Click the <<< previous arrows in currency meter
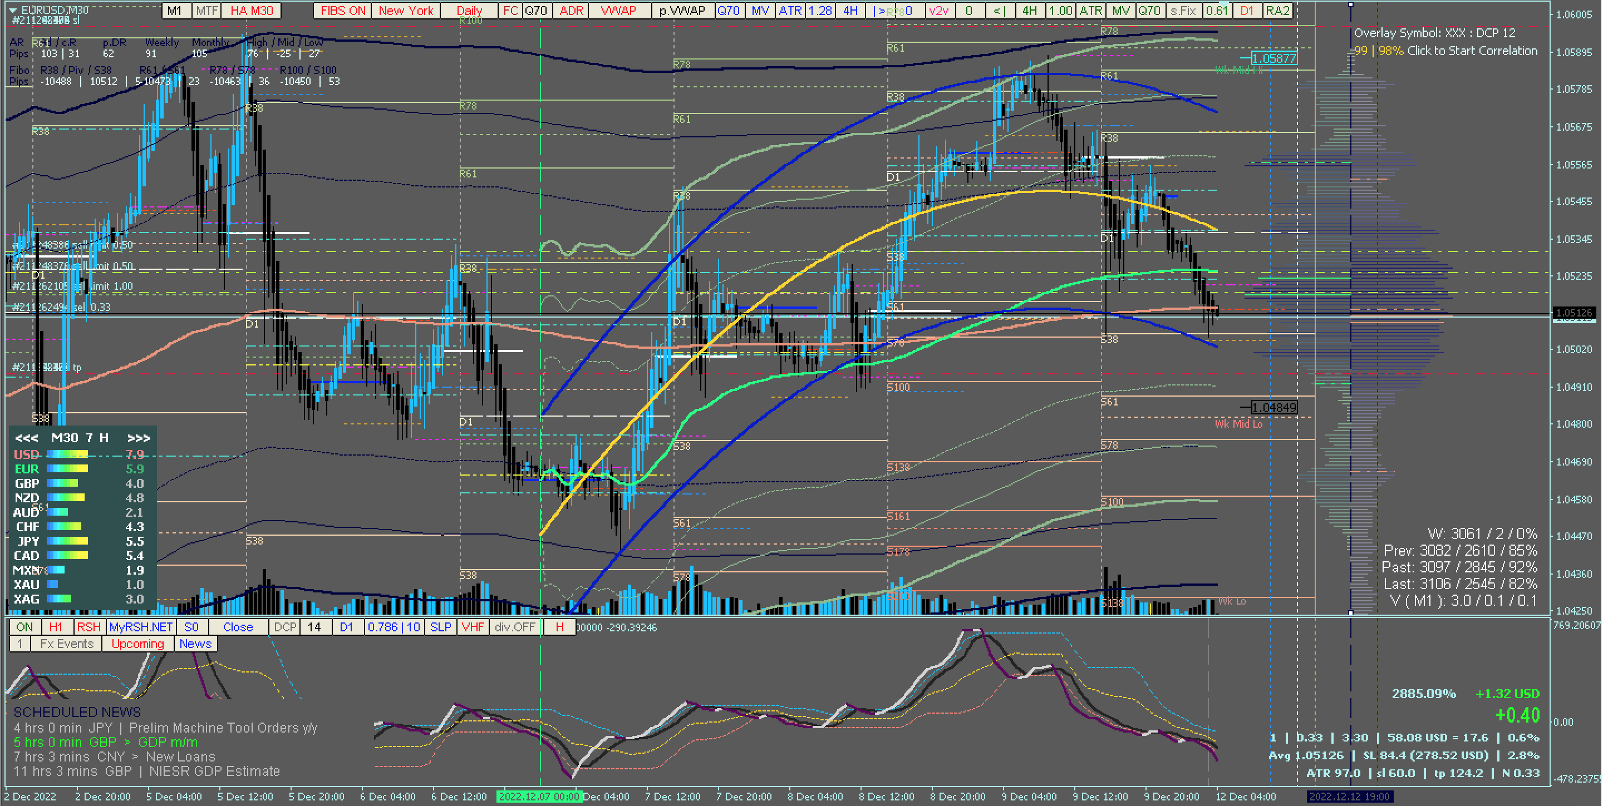 27,438
